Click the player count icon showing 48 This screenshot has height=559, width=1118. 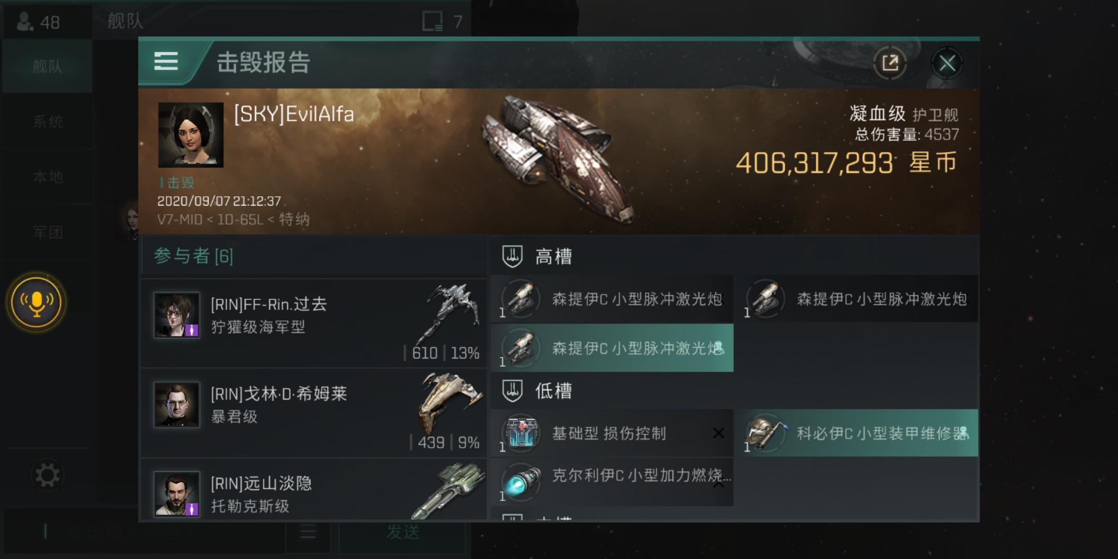pos(38,22)
